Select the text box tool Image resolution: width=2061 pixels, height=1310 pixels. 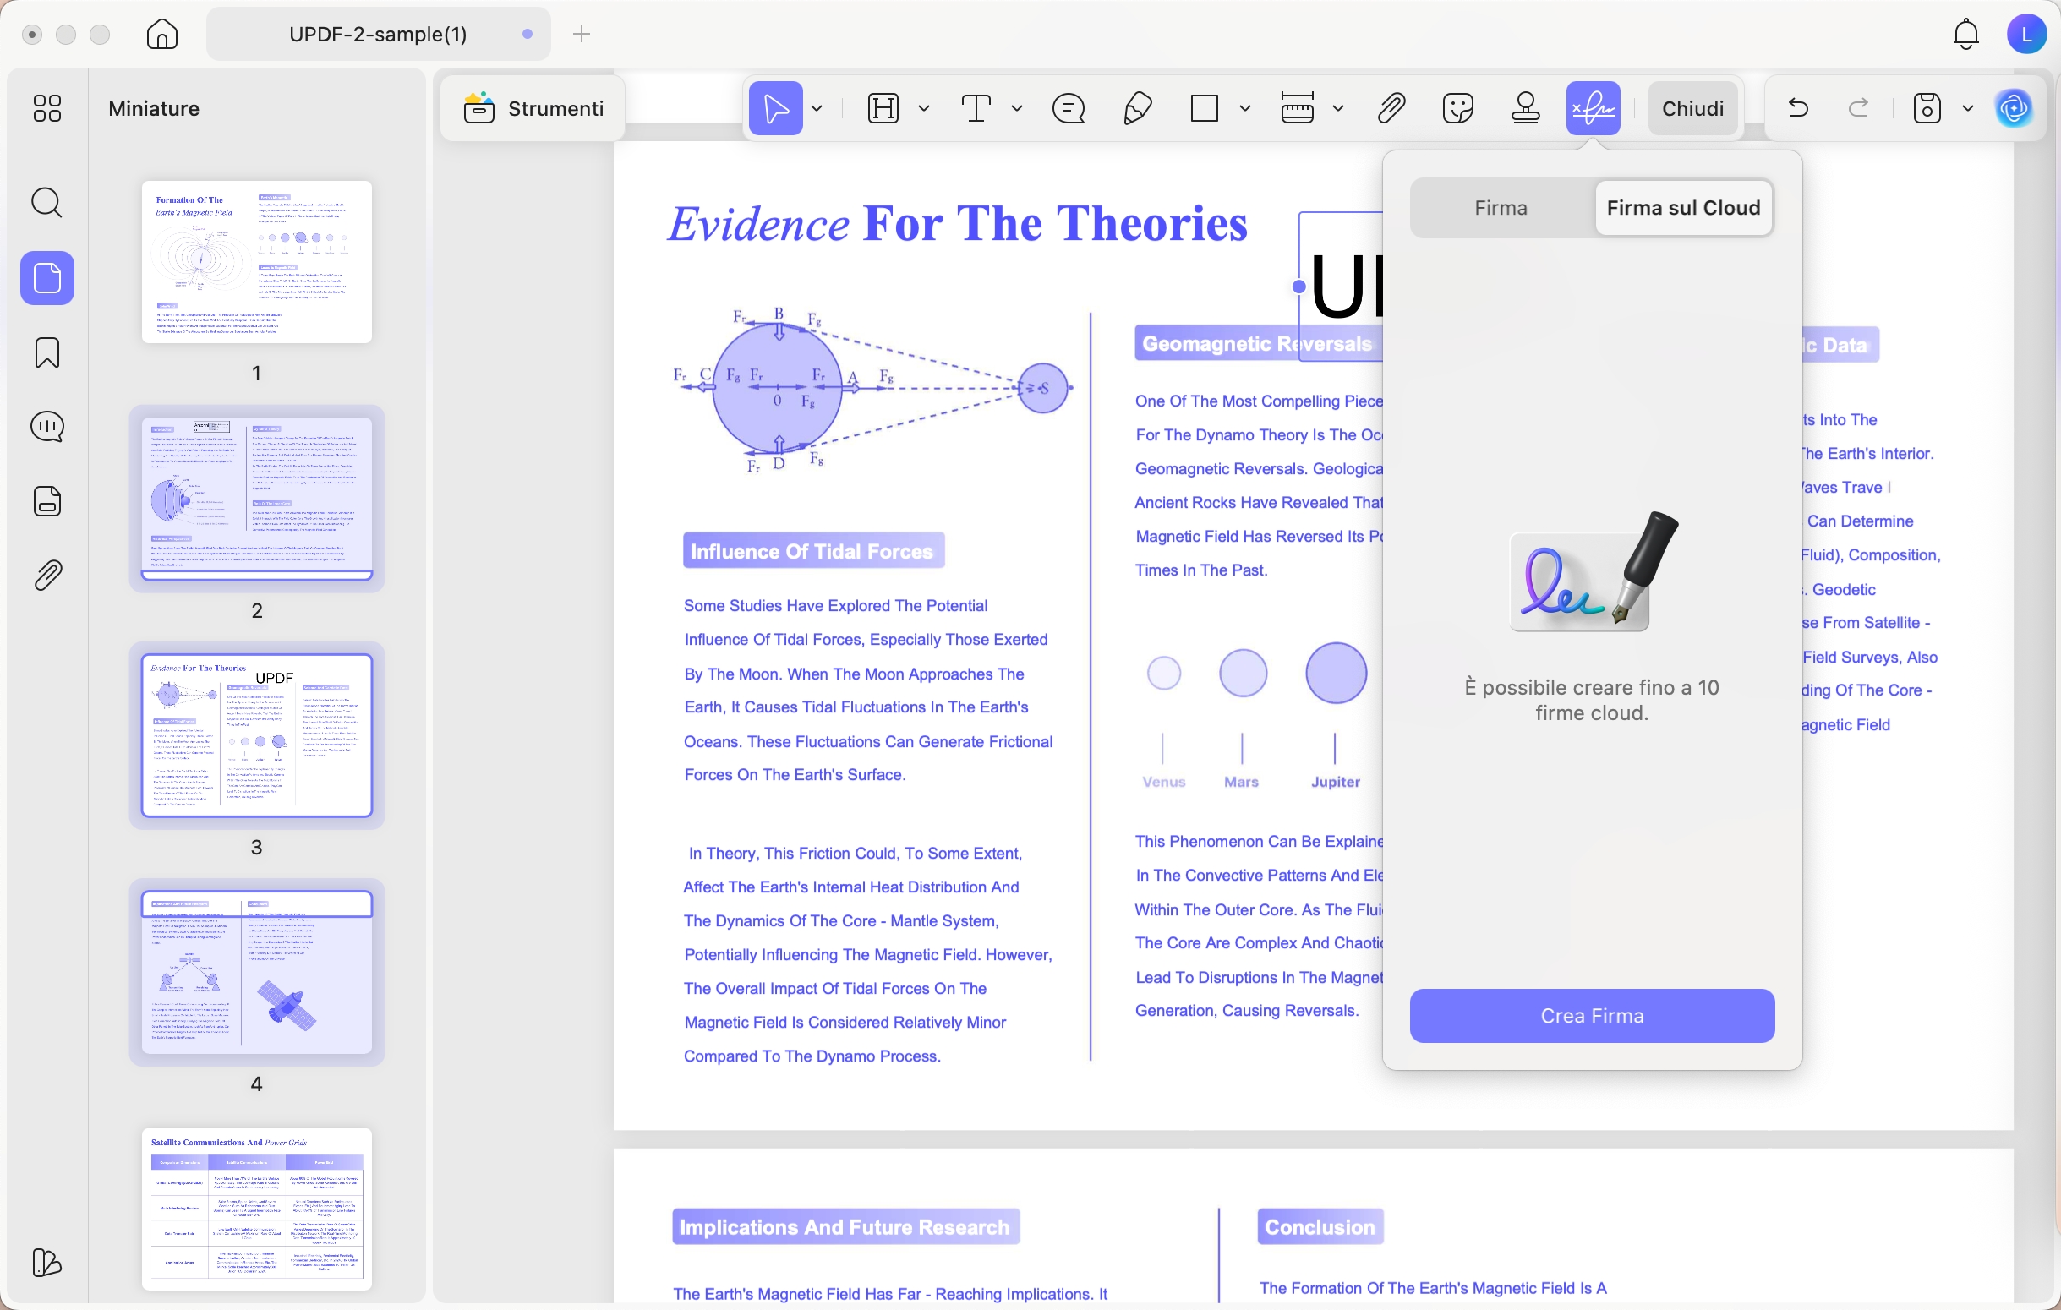(x=976, y=109)
